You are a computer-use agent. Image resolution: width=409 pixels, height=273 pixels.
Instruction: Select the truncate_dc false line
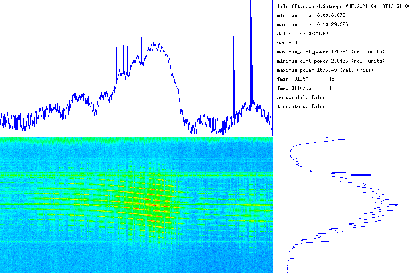point(301,106)
